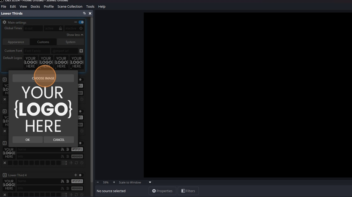This screenshot has height=197, width=352.
Task: Open #F2F2F2 color swatch in Lower Third 3
Action: coord(77,149)
